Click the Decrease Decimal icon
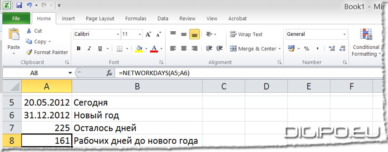This screenshot has height=152, width=388. tap(342, 49)
